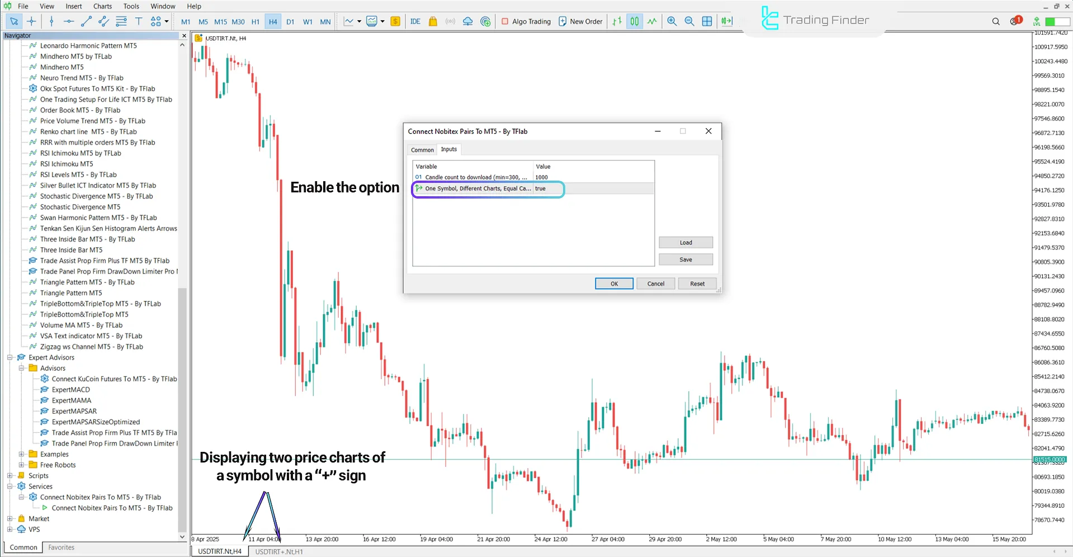
Task: Expand the Market node in Navigator
Action: coord(10,518)
